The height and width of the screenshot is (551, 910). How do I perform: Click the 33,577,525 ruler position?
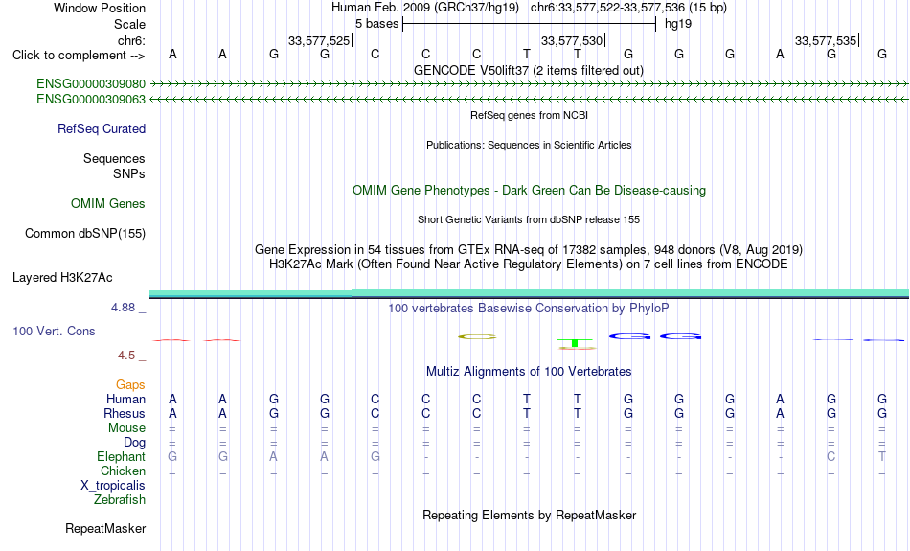pos(319,40)
